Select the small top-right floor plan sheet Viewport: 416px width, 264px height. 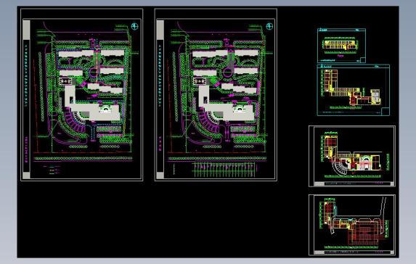click(341, 46)
